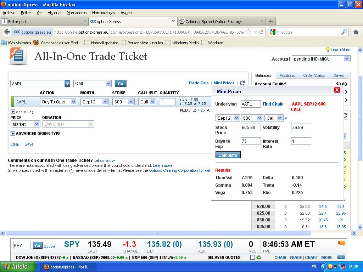Image resolution: width=363 pixels, height=272 pixels.
Task: Open the Sep12 month dropdown in ticket
Action: point(94,102)
